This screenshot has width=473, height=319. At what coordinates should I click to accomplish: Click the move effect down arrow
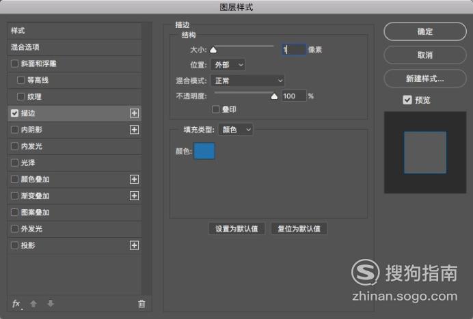click(x=51, y=303)
